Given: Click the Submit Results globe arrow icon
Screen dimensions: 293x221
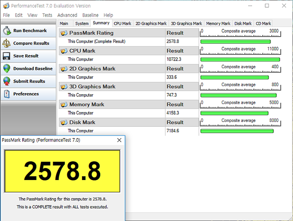Looking at the screenshot, I should tap(6, 81).
